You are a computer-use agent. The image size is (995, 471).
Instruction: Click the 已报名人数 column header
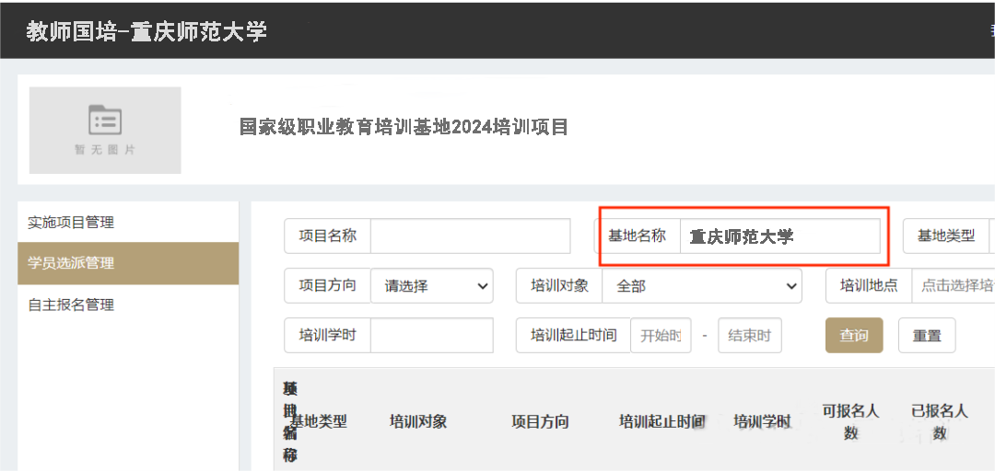click(939, 421)
